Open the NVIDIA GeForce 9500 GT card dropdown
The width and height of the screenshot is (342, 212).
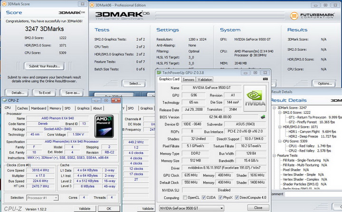191,208
